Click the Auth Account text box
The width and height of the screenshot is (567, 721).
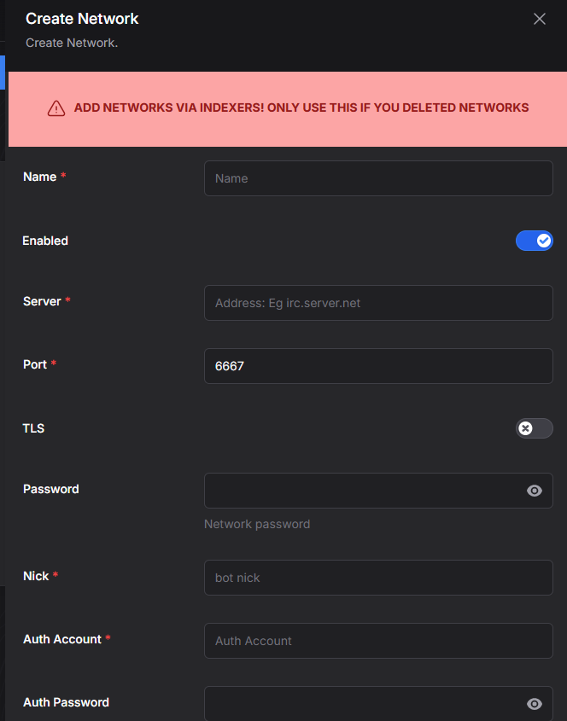[378, 641]
